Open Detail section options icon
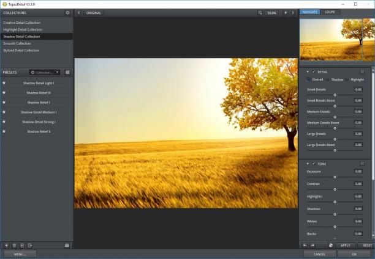The width and height of the screenshot is (375, 259). (362, 72)
